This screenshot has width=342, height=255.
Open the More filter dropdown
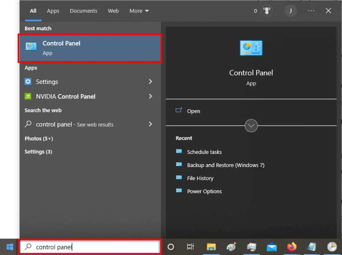click(139, 11)
